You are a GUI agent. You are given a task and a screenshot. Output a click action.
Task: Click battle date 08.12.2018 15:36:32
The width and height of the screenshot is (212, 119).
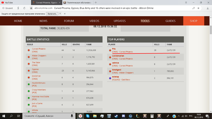[105, 26]
